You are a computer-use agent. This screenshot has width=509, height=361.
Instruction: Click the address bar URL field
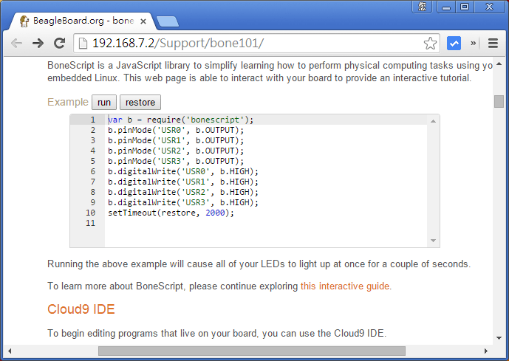click(x=256, y=43)
